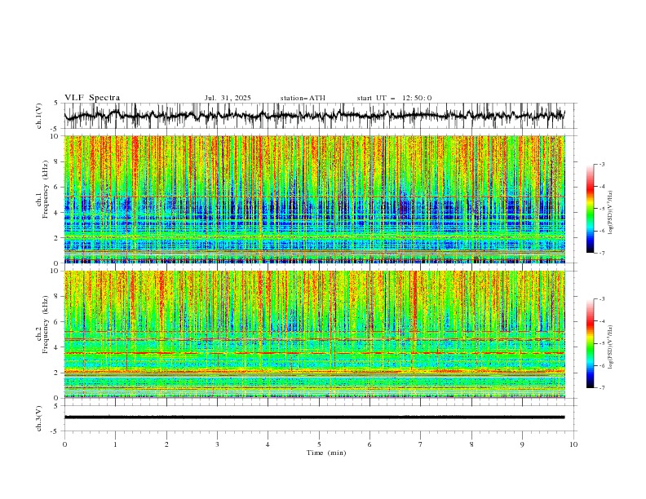Click the 'start UT = 12:50:0' label
Screen dimensions: 646x499
(394, 98)
